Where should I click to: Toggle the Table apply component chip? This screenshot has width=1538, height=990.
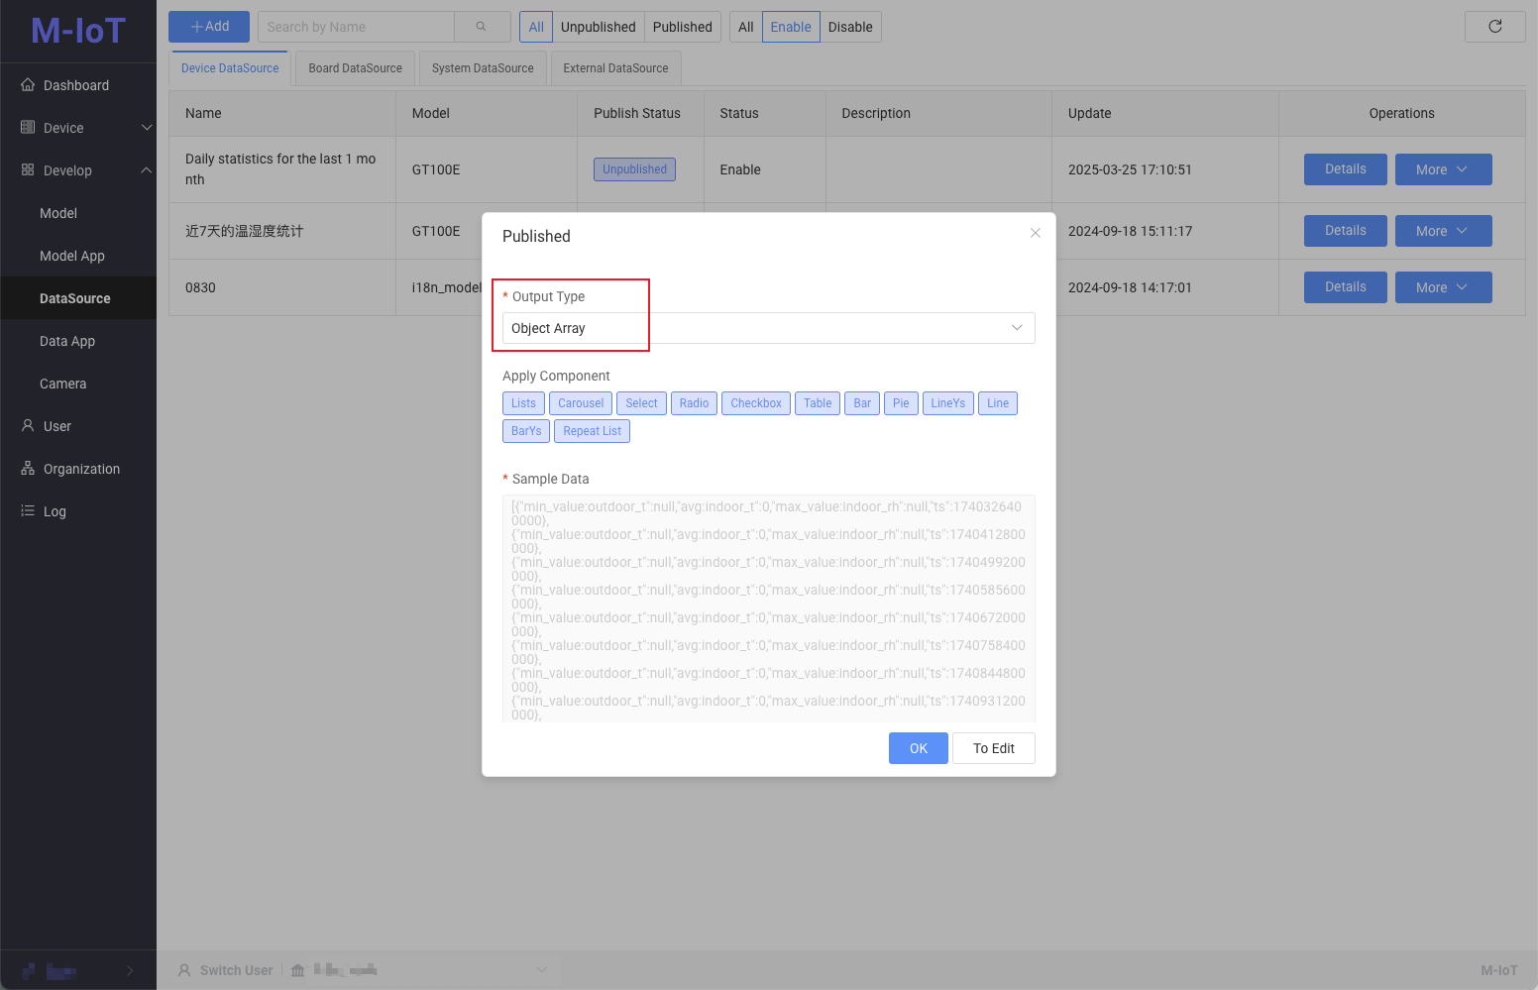click(817, 402)
